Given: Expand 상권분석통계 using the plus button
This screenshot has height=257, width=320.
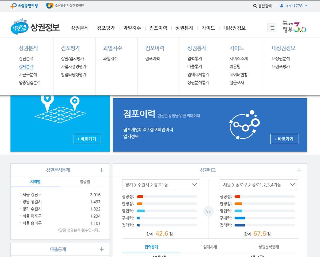Looking at the screenshot, I should tap(102, 170).
